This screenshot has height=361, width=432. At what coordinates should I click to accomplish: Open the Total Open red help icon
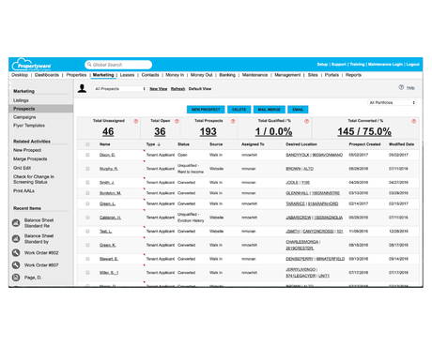pyautogui.click(x=177, y=121)
